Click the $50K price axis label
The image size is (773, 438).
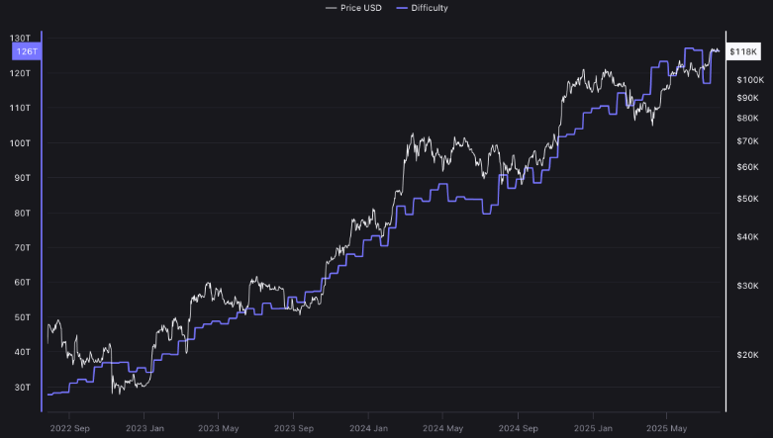coord(748,199)
